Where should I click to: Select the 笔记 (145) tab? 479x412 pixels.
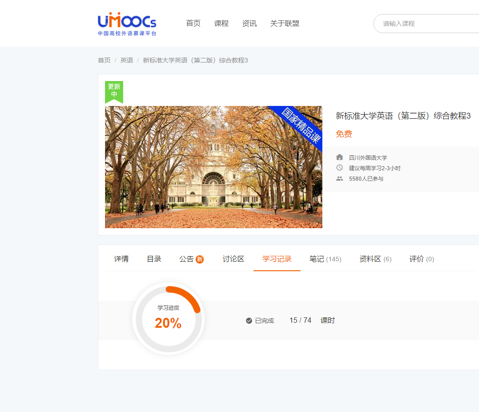(326, 259)
